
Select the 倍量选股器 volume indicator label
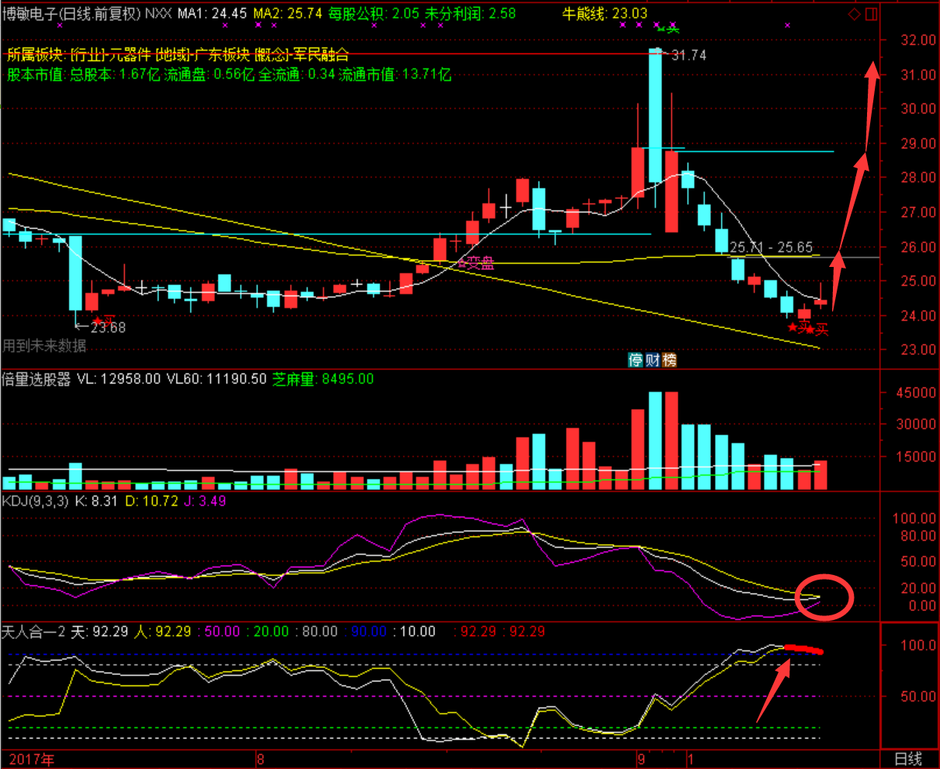(36, 379)
